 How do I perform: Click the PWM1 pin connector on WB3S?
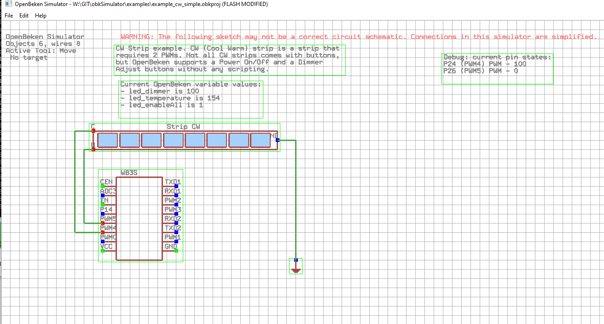tap(176, 241)
